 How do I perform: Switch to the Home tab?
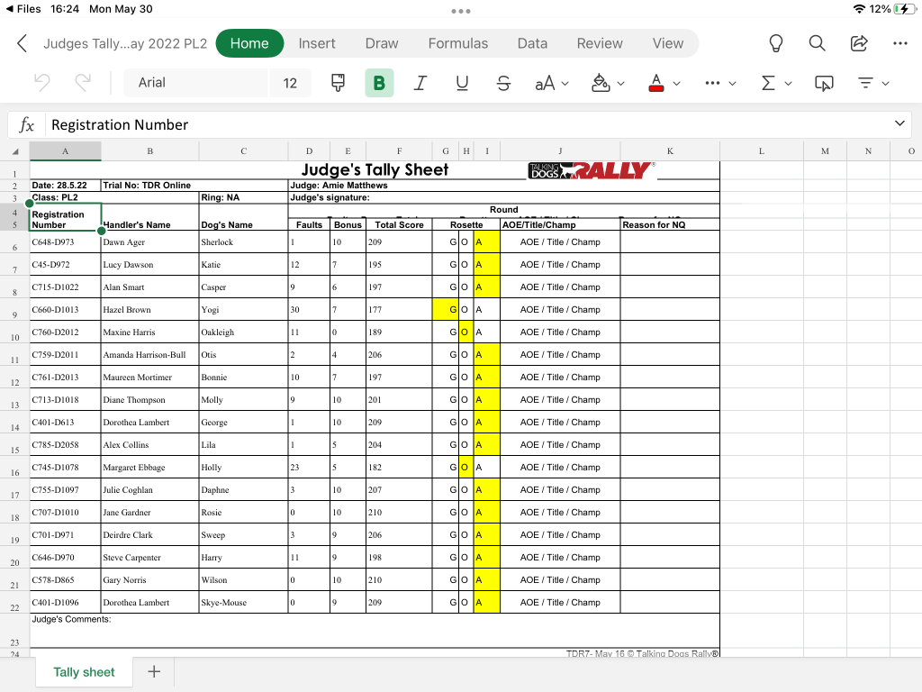[249, 43]
